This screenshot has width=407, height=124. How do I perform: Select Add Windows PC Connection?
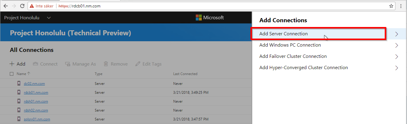pos(329,45)
